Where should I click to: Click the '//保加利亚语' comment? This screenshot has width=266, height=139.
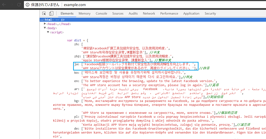(227, 113)
